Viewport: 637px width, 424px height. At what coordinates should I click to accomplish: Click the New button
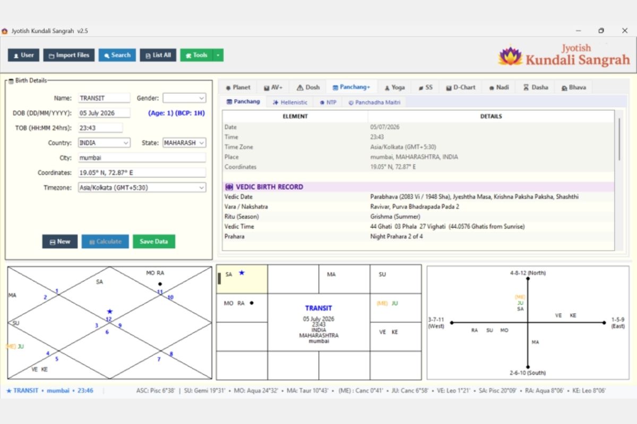click(x=60, y=242)
